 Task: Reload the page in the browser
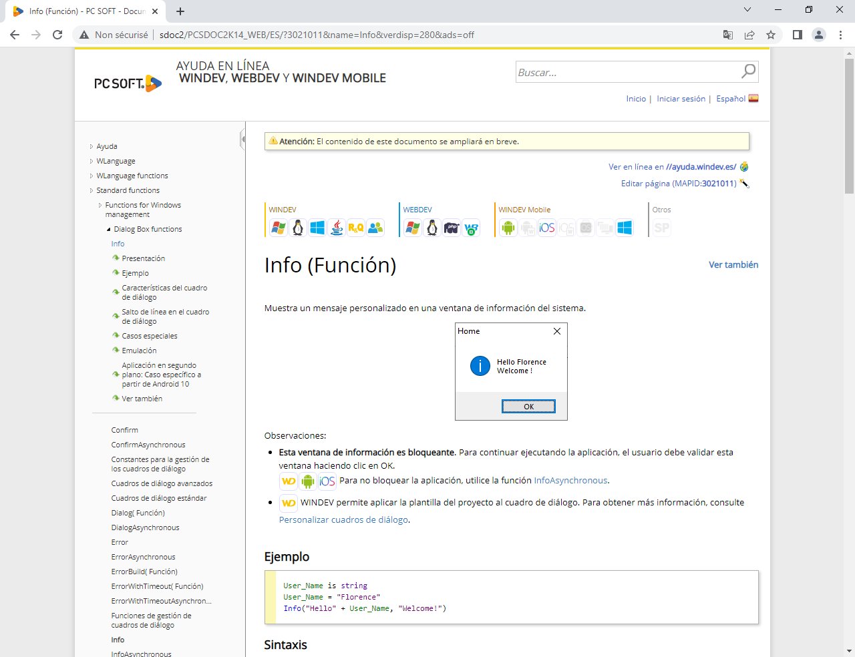[57, 35]
